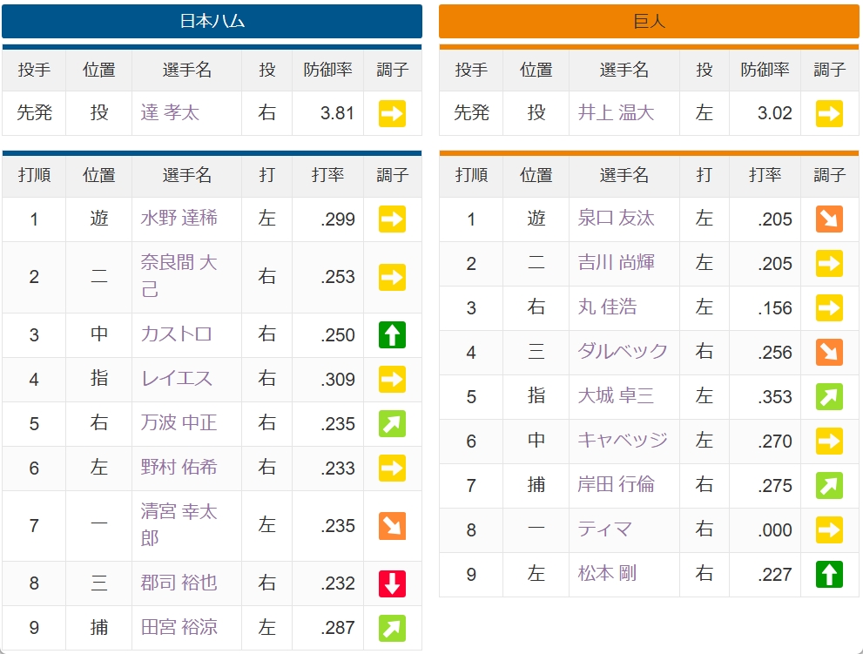
Task: Click 郡司 裕也's red down-arrow condition icon
Action: pyautogui.click(x=392, y=583)
